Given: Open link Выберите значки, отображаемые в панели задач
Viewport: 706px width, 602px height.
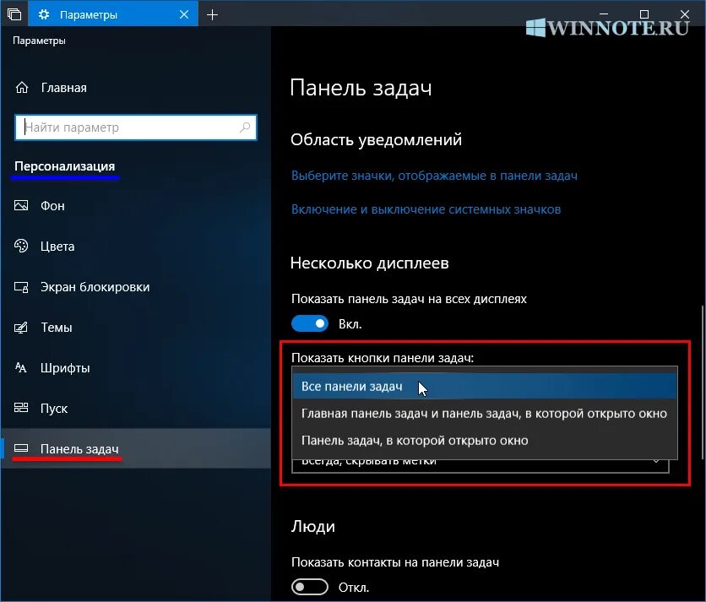Looking at the screenshot, I should (x=434, y=176).
